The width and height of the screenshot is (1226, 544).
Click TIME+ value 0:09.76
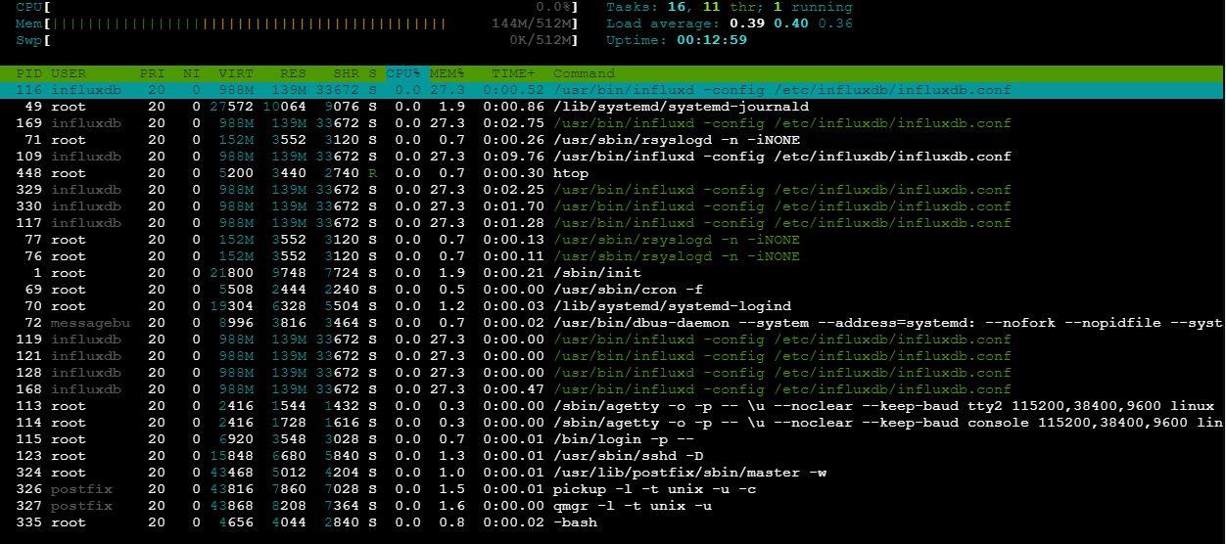(x=514, y=157)
